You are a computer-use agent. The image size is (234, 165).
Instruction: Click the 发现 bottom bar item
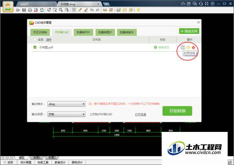8,162
